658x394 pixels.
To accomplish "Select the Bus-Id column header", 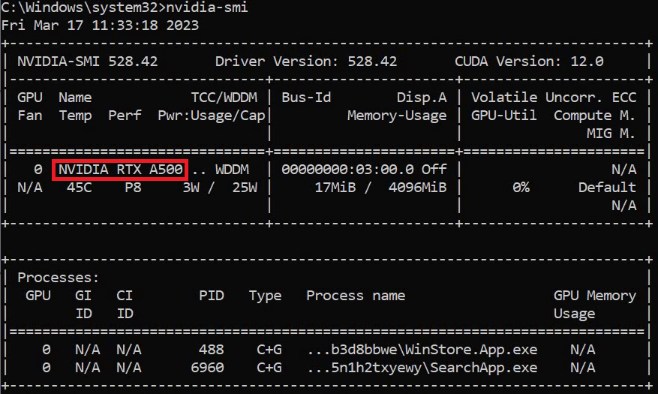I will (306, 98).
